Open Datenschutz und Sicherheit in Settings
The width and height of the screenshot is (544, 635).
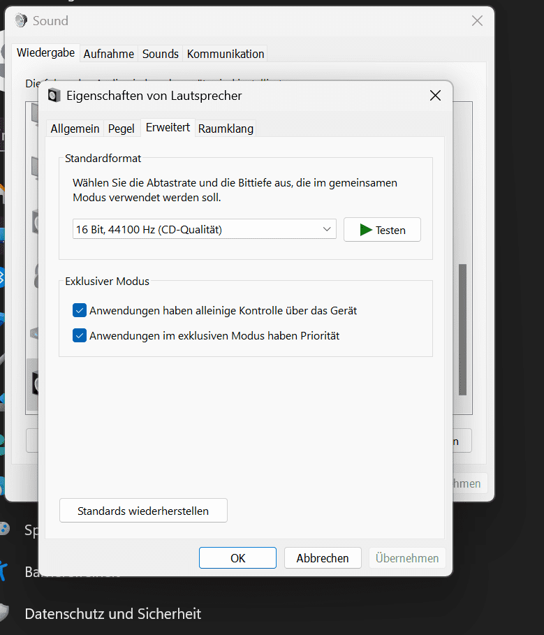pos(113,614)
